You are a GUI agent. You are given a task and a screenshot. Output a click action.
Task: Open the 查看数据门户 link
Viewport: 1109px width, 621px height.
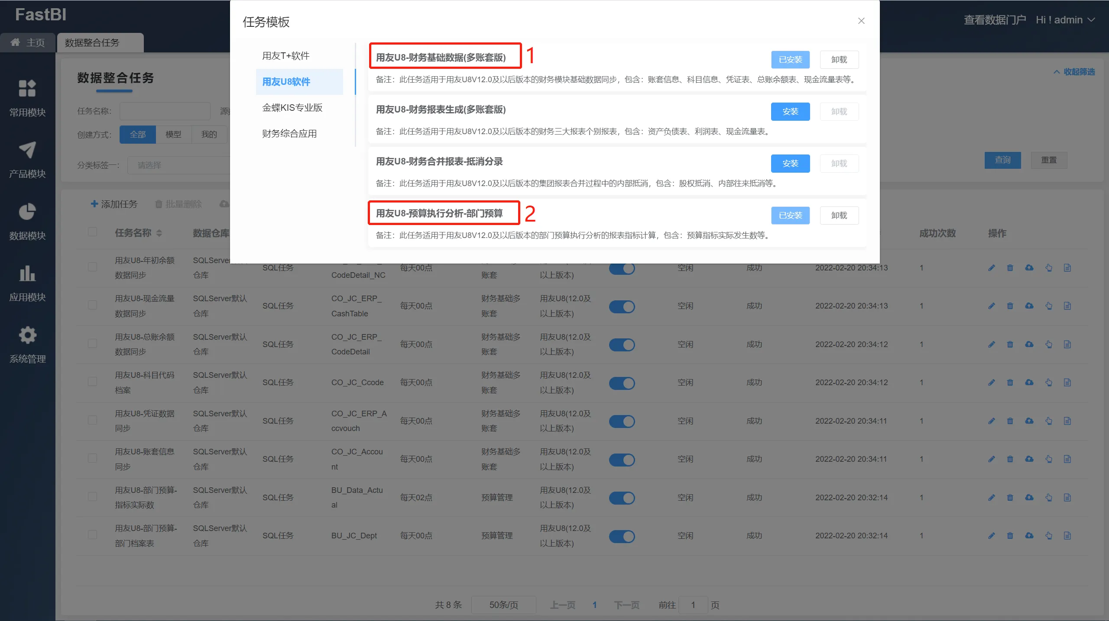[x=995, y=20]
